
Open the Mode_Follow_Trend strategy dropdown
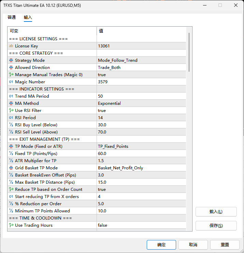pos(117,60)
